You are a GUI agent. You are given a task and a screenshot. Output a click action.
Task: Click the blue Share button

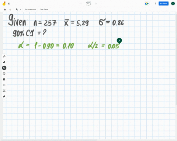[163, 4]
